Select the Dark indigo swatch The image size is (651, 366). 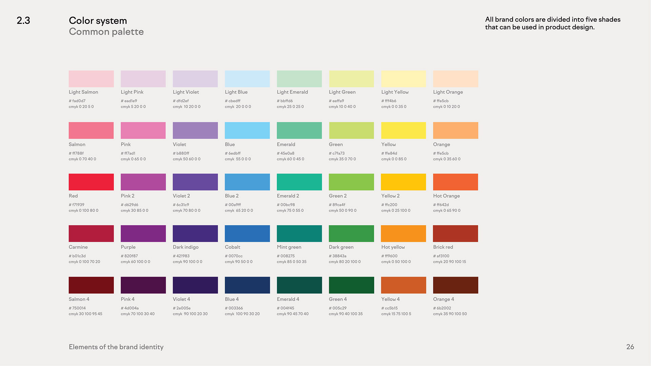[x=195, y=233]
